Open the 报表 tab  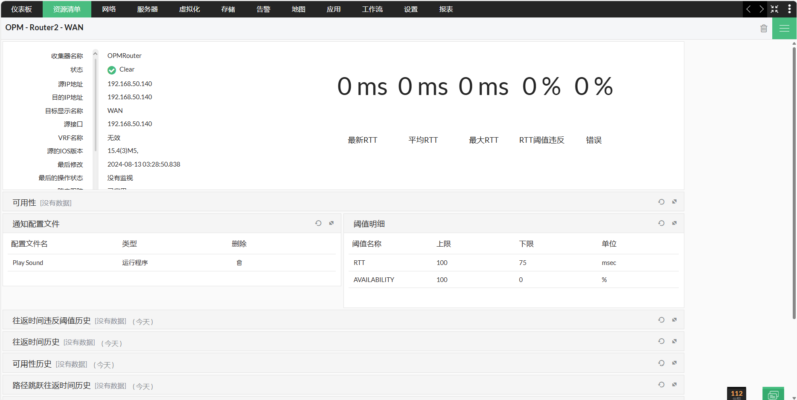446,9
